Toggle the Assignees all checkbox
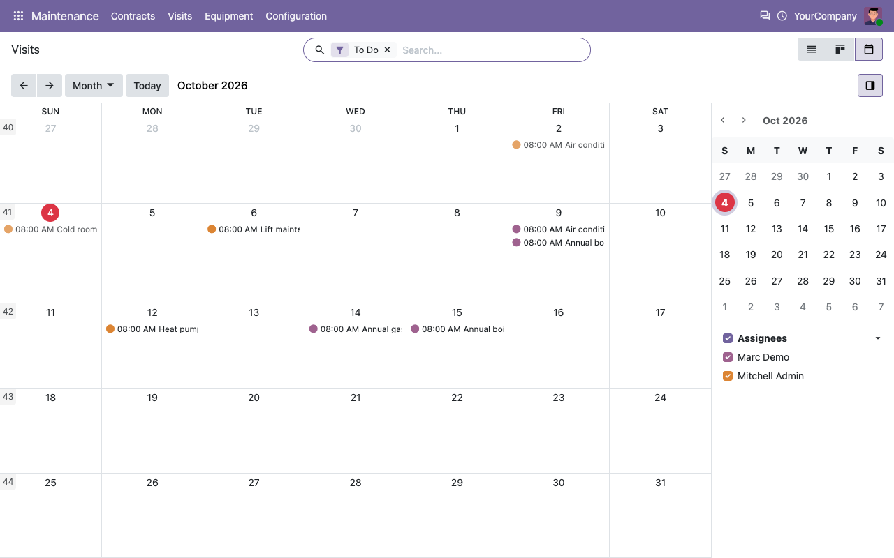This screenshot has height=558, width=894. (x=728, y=338)
